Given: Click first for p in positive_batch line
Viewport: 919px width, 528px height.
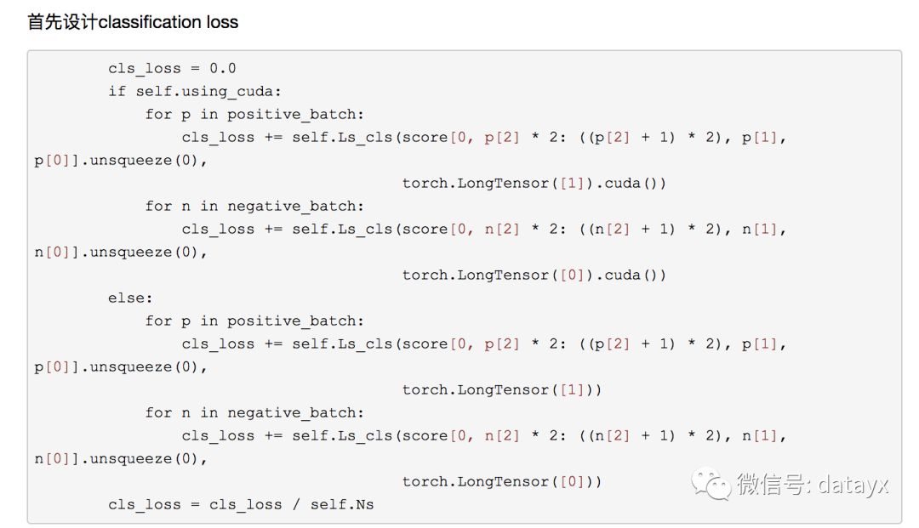Looking at the screenshot, I should [x=254, y=114].
